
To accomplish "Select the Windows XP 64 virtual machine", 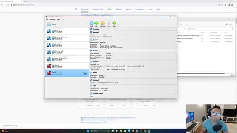I will click(67, 52).
